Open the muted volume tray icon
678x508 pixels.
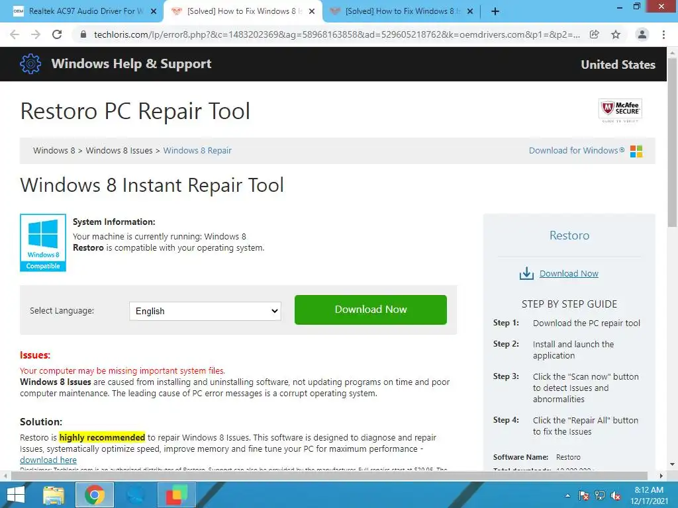coord(616,495)
